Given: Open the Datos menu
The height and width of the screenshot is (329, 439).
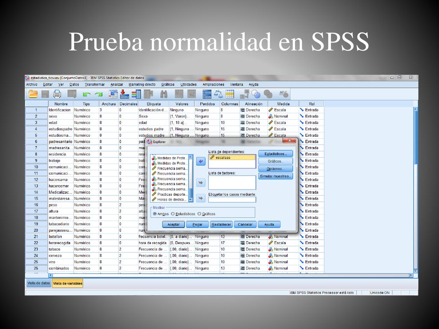Looking at the screenshot, I should click(74, 84).
